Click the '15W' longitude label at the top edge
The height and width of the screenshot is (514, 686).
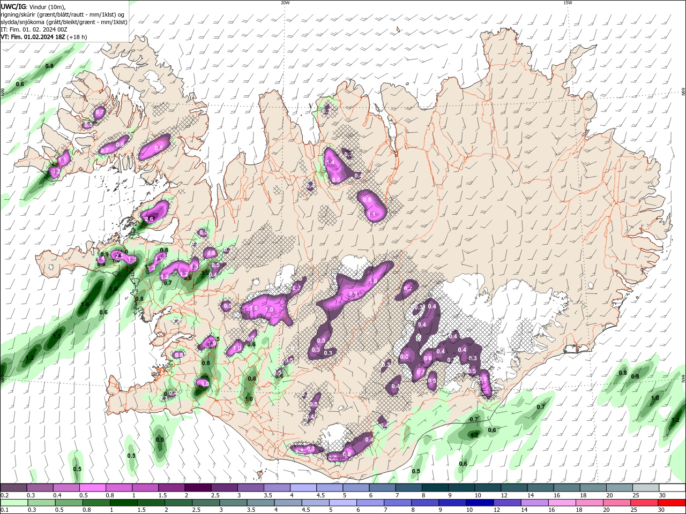(x=568, y=3)
